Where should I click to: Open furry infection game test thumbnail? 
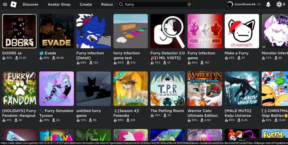click(131, 31)
